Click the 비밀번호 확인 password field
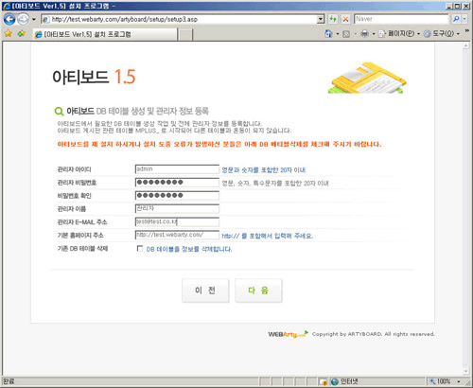Screen dimensions: 473x388 [177, 196]
